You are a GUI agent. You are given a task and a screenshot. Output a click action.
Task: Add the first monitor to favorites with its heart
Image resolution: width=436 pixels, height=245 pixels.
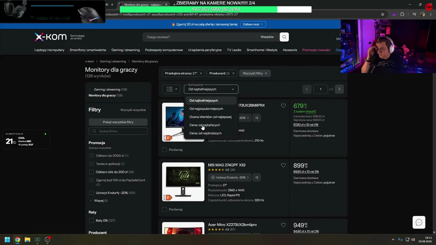(x=283, y=106)
